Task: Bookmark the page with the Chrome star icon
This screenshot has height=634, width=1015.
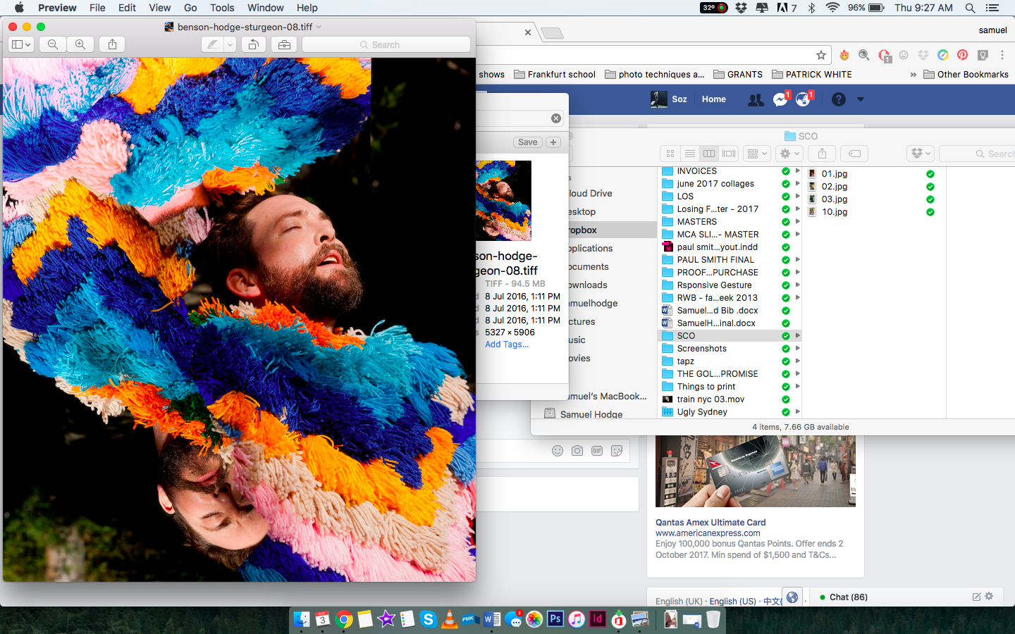Action: click(x=821, y=55)
